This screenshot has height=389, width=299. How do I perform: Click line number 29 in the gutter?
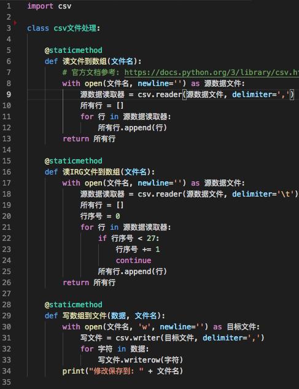[x=7, y=316]
